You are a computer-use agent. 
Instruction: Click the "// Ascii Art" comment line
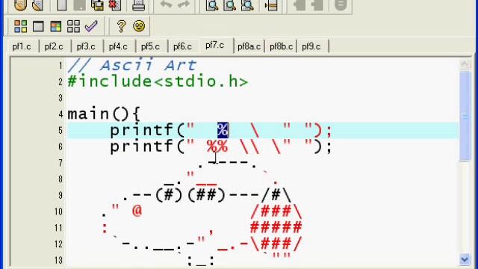point(131,65)
